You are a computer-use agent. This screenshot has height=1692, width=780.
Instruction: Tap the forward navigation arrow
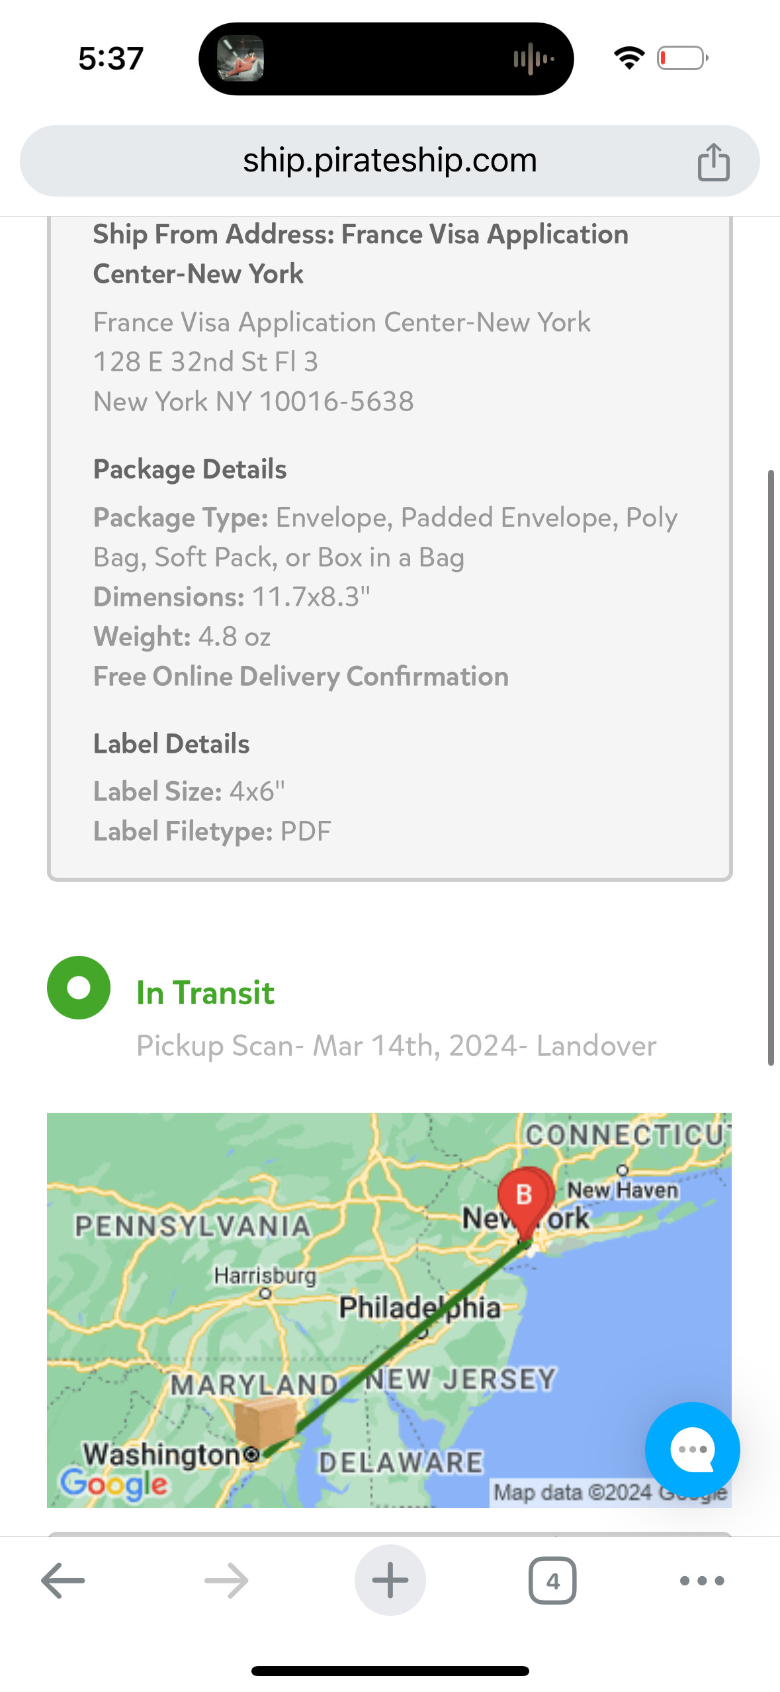pyautogui.click(x=226, y=1580)
